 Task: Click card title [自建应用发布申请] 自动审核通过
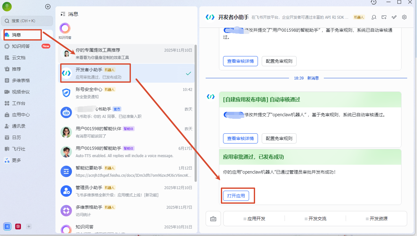(x=261, y=99)
